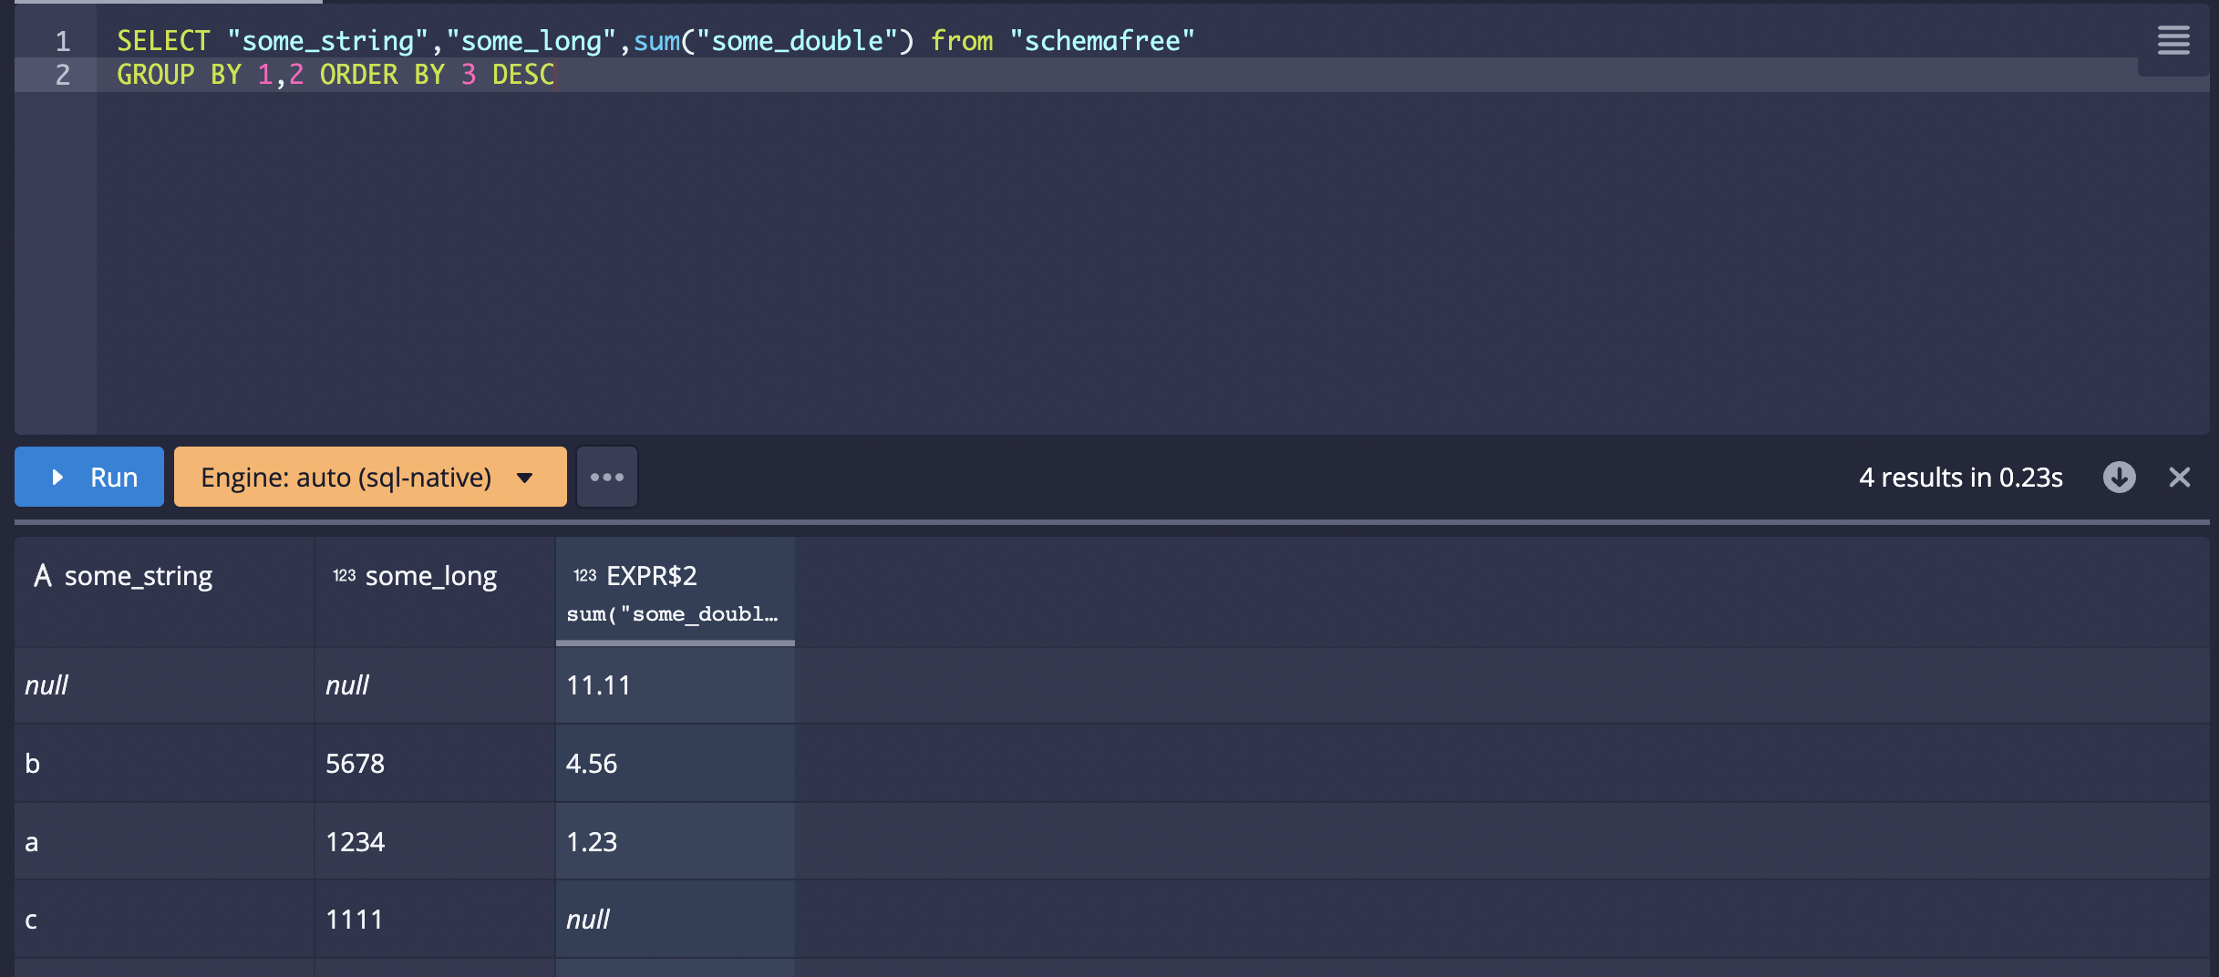Select the some_string cell 'b'
Screen dimensions: 2219x977
point(164,764)
